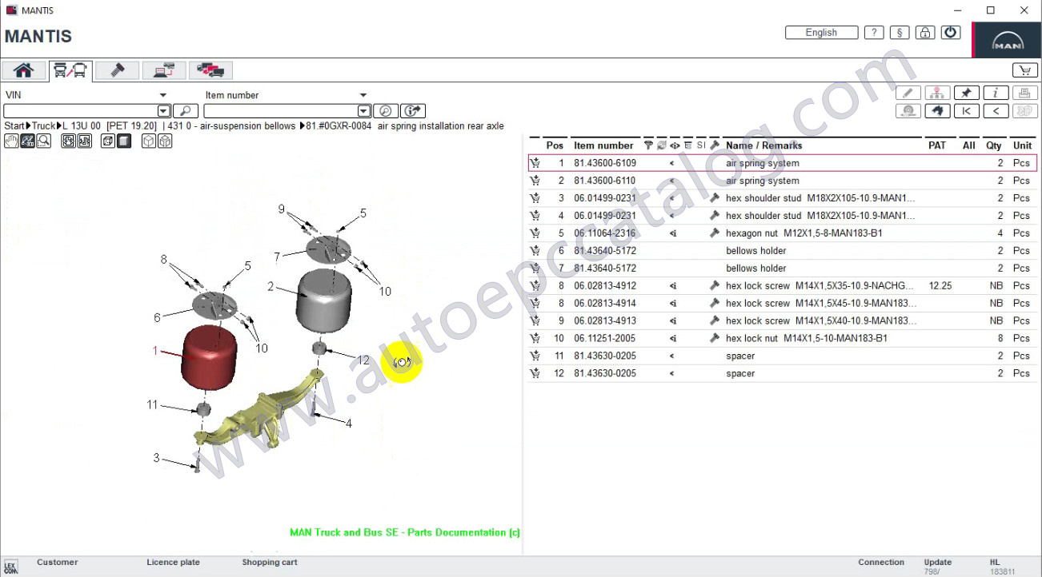This screenshot has width=1042, height=577.
Task: Toggle the wireframe cube view mode
Action: [x=108, y=141]
